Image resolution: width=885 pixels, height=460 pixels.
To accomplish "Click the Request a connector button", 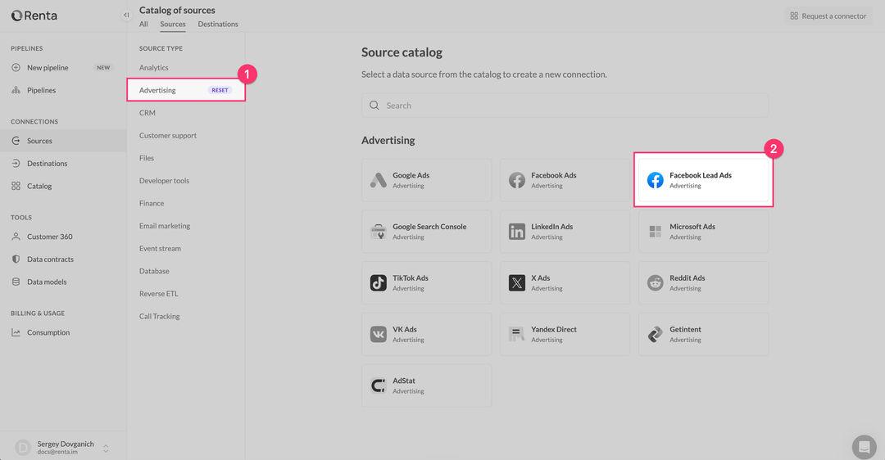I will tap(828, 16).
